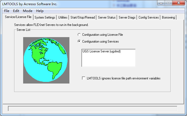Minimize the LMTOOLS window
187x116 pixels.
point(161,3)
